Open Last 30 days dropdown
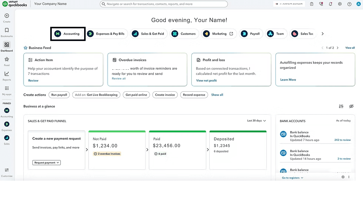 pos(257,121)
